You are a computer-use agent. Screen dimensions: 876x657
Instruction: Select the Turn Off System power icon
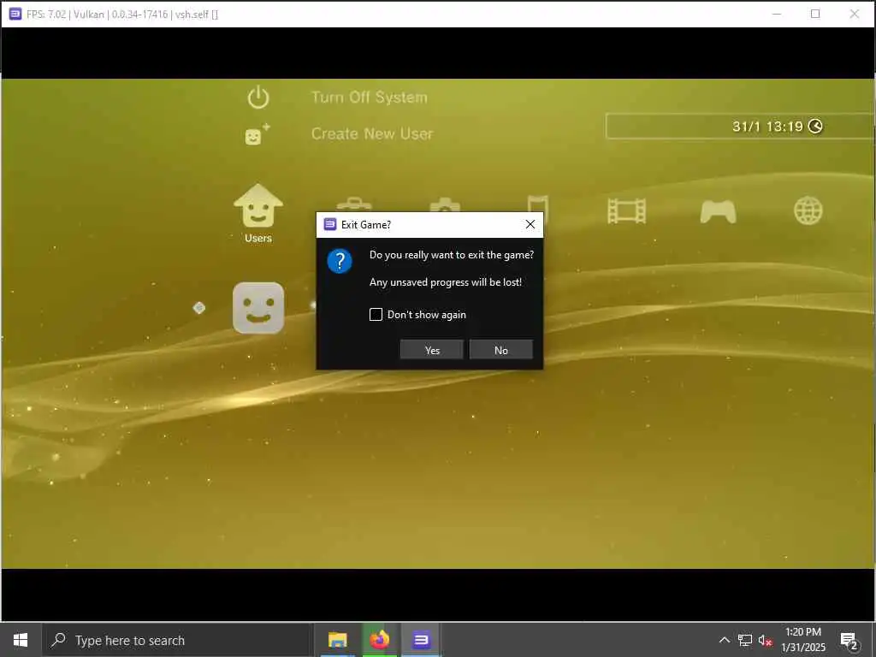(x=258, y=98)
